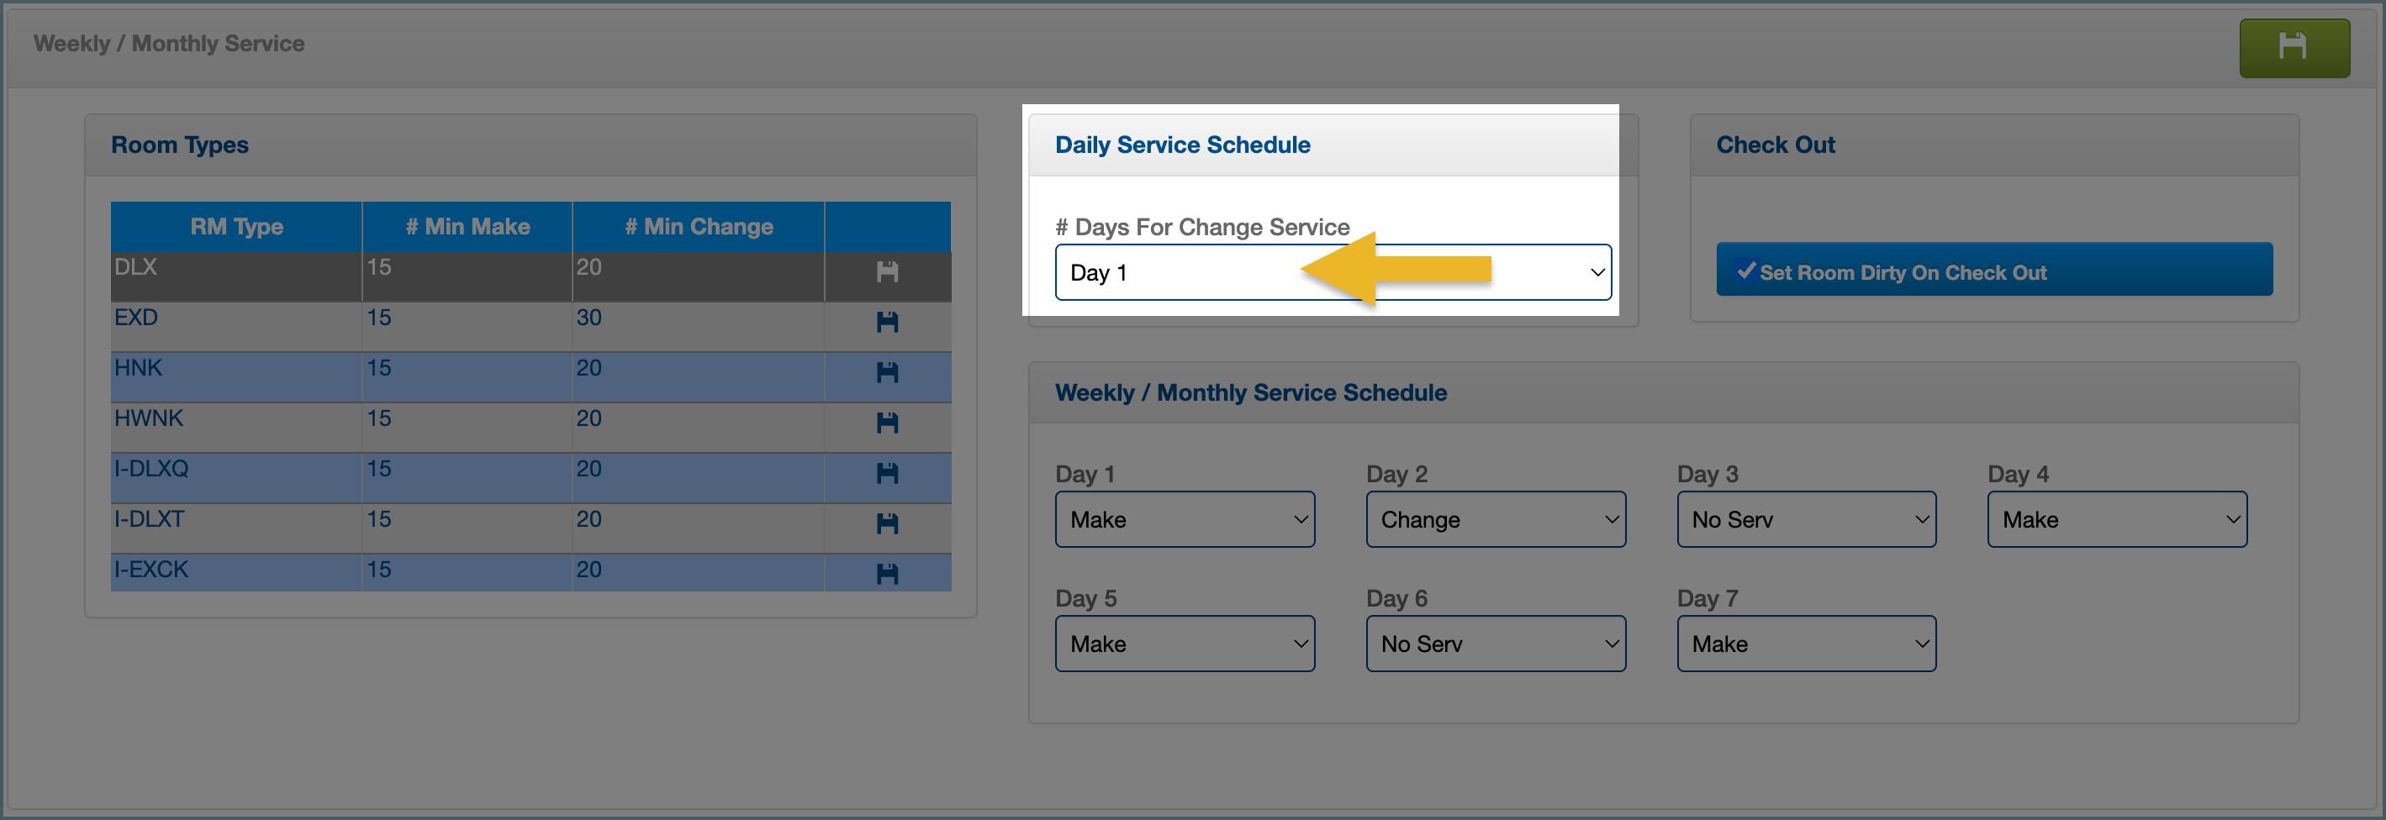Save the I-DLXQ room type row
2386x820 pixels.
click(x=886, y=473)
